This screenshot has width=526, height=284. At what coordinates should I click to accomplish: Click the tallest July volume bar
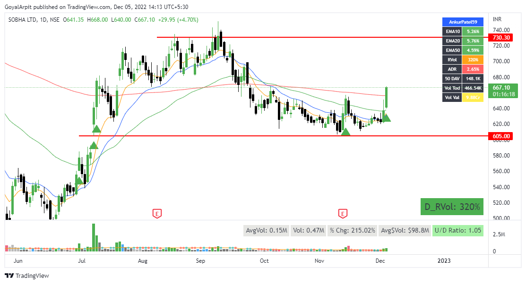point(94,237)
